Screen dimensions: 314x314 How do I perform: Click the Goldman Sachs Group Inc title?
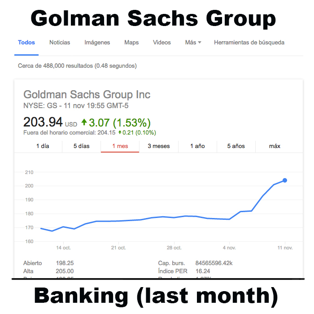pos(87,95)
